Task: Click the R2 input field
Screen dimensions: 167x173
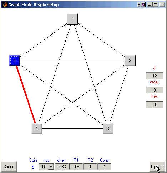Action: click(90, 167)
